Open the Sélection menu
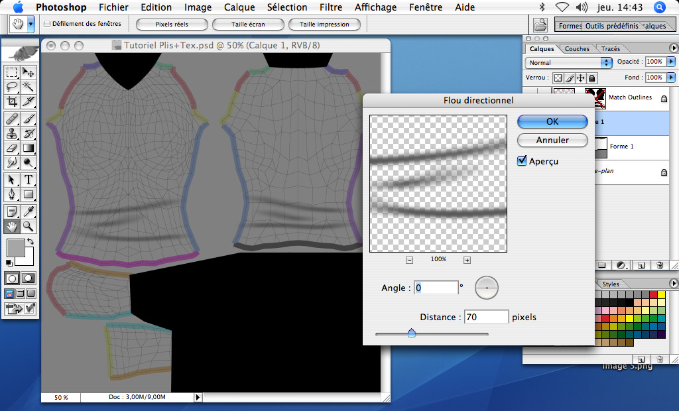 coord(287,7)
